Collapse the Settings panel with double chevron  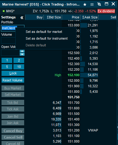(x=22, y=18)
